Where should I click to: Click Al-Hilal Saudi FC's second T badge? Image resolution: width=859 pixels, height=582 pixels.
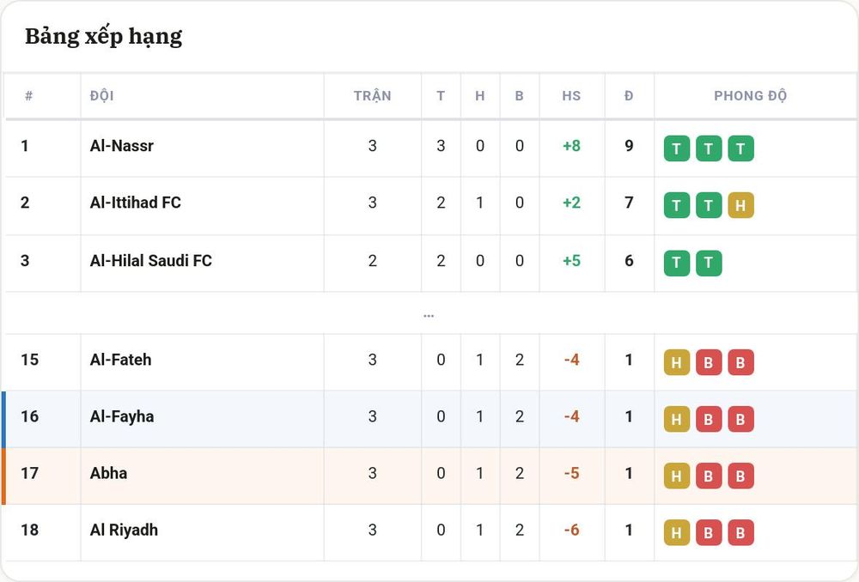[x=709, y=263]
